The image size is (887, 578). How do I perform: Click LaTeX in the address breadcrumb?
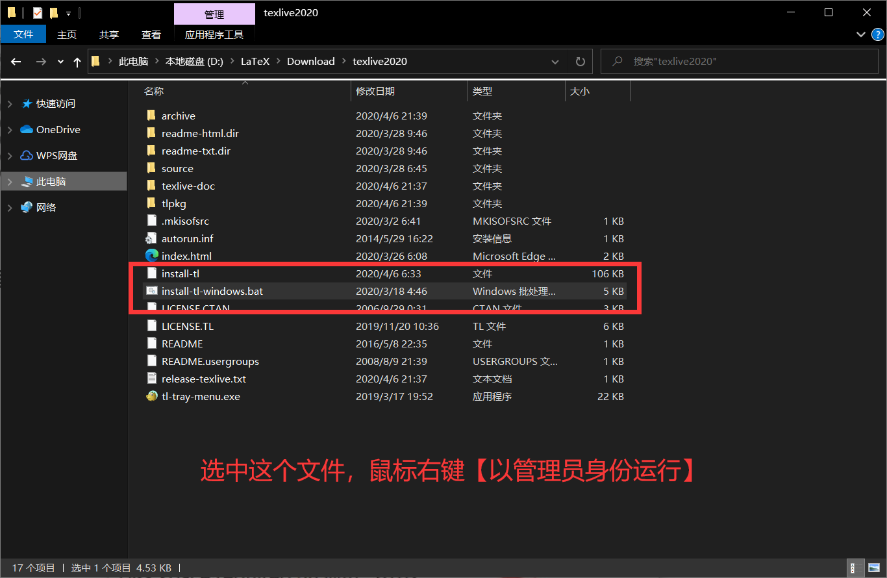pyautogui.click(x=256, y=62)
